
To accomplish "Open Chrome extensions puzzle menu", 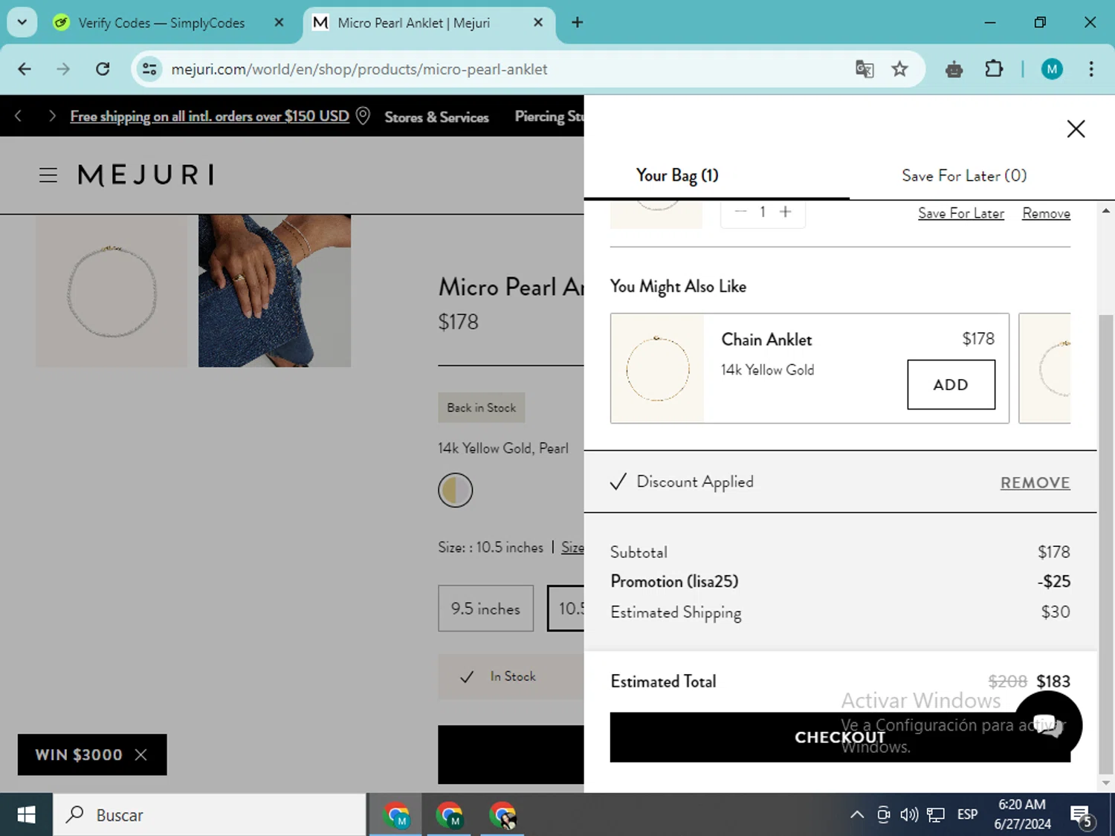I will [x=994, y=69].
